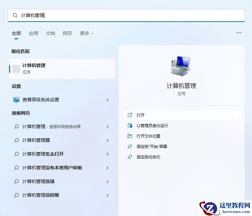Expand the chevron next to 查看高级系统设置
The width and height of the screenshot is (252, 216).
[x=108, y=100]
